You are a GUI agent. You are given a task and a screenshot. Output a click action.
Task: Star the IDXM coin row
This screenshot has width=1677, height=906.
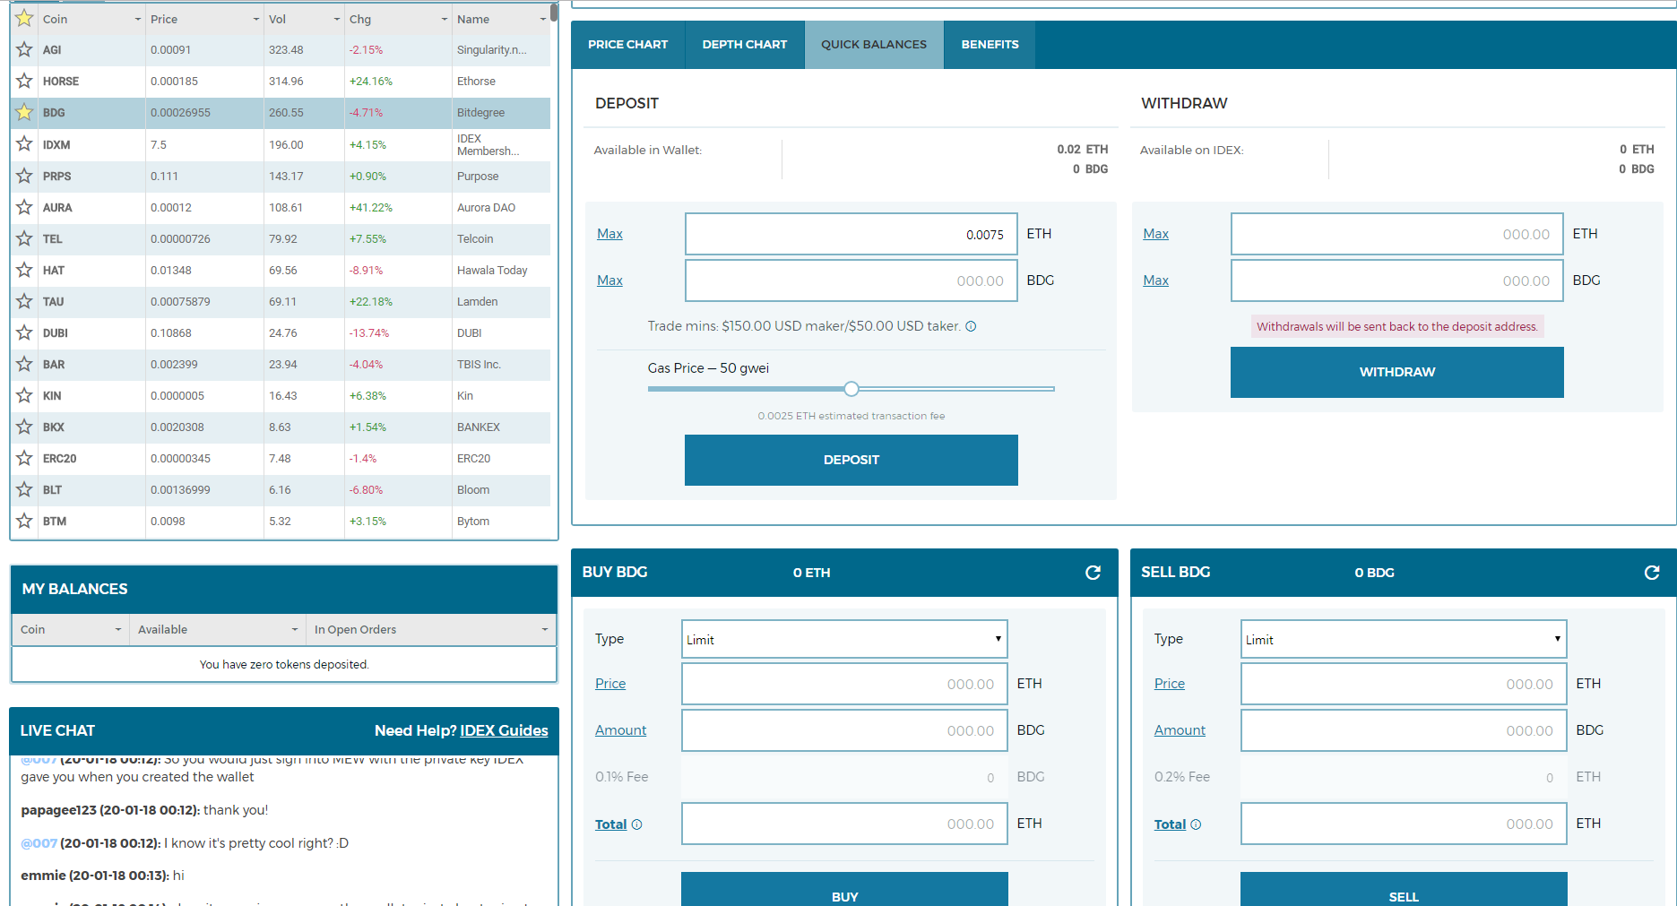click(24, 144)
